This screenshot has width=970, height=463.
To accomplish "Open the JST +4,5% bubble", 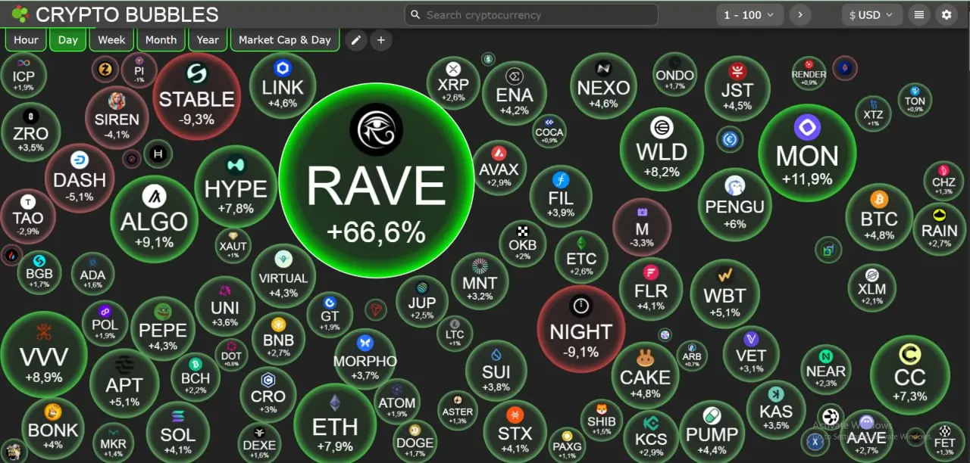I will [x=737, y=88].
